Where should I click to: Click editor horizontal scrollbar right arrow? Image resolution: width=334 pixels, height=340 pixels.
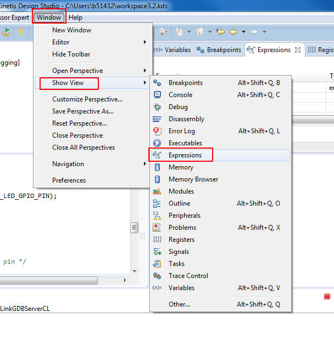(x=125, y=280)
